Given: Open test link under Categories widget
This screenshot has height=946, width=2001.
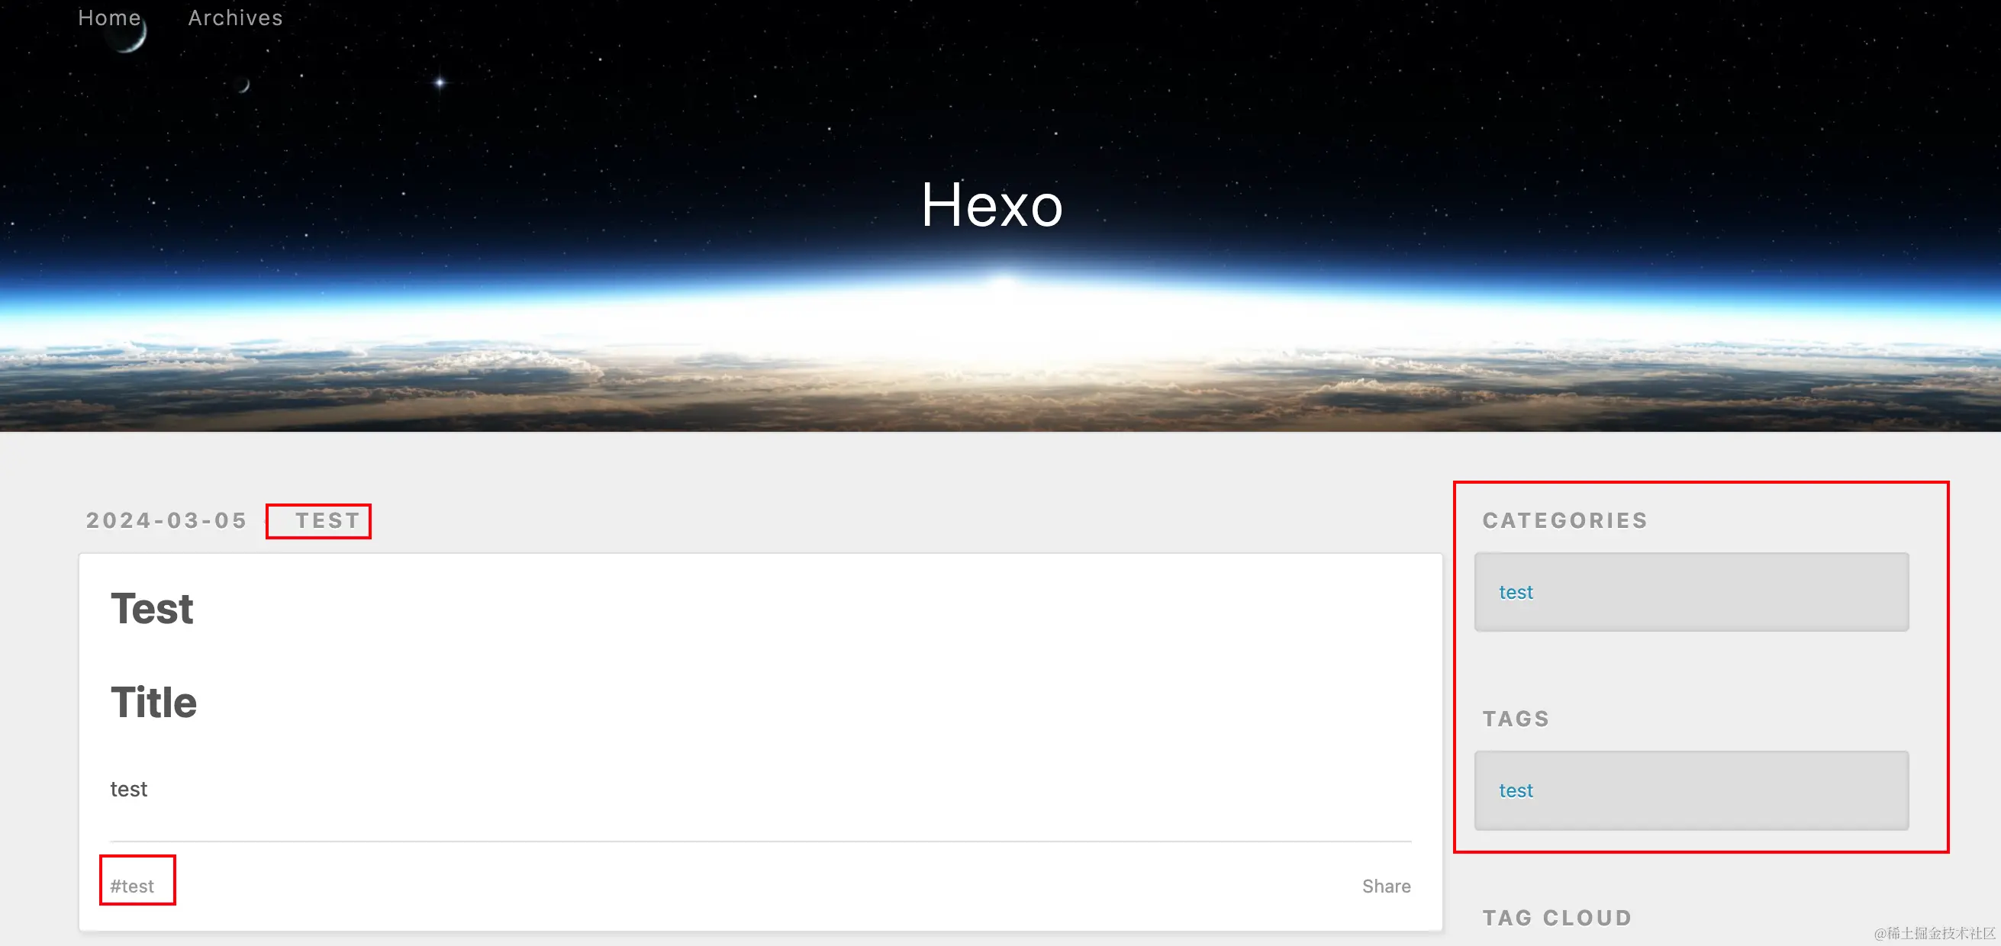Looking at the screenshot, I should click(x=1516, y=593).
